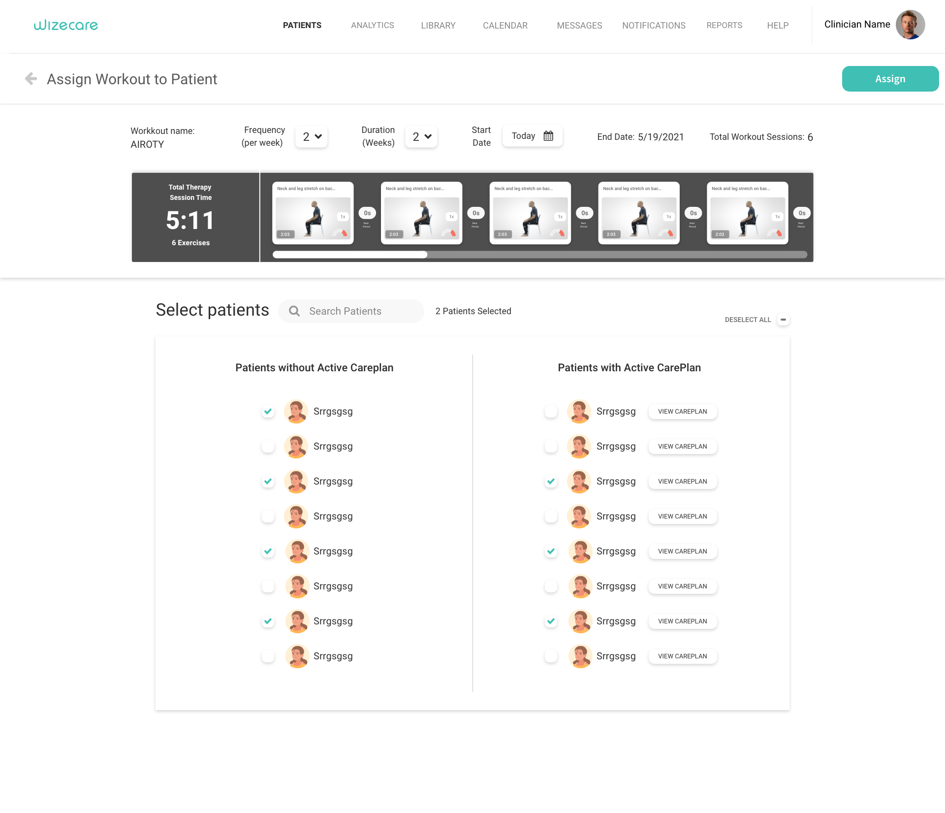Screen dimensions: 945x813
Task: Click the 2:03 duration label on second exercise
Action: click(x=394, y=234)
